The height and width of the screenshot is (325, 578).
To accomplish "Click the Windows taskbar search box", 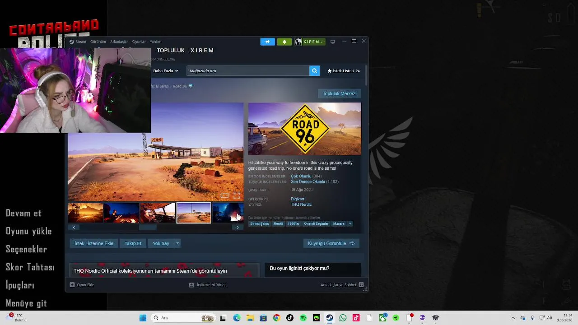I will (183, 318).
